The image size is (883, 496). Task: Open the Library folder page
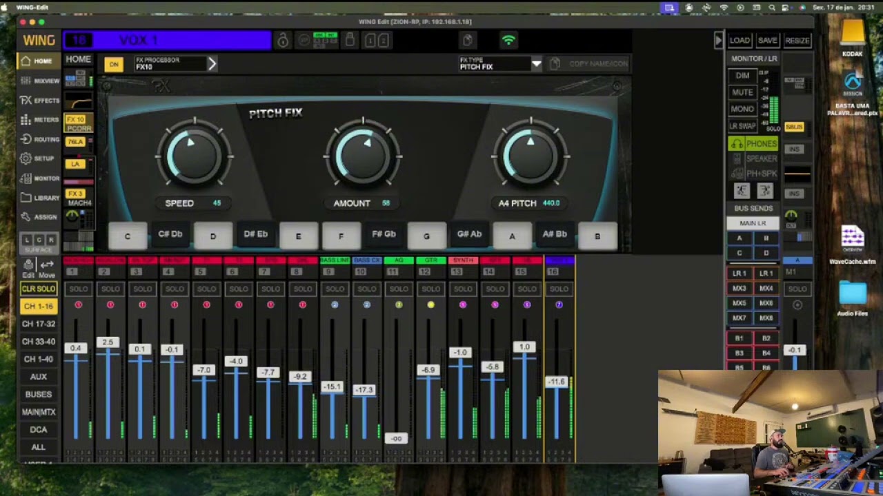click(x=38, y=197)
